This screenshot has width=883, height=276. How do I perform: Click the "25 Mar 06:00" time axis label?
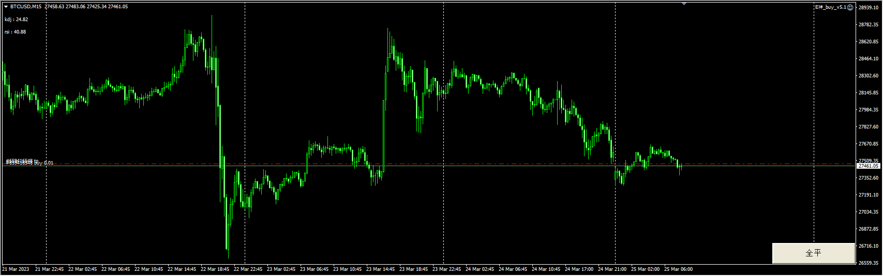pos(679,269)
